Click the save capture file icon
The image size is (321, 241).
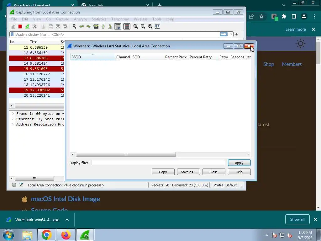(x=50, y=26)
